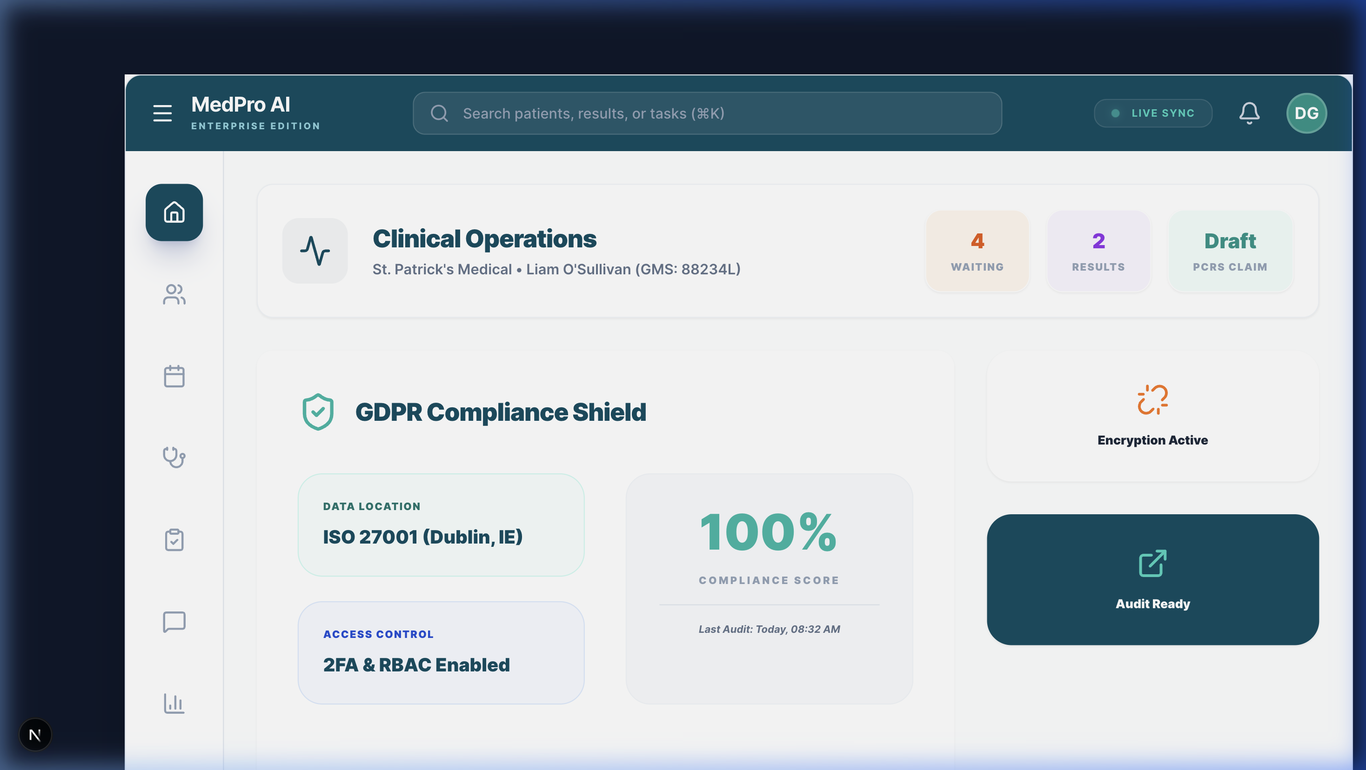Image resolution: width=1366 pixels, height=770 pixels.
Task: Open the hamburger navigation menu
Action: [x=162, y=113]
